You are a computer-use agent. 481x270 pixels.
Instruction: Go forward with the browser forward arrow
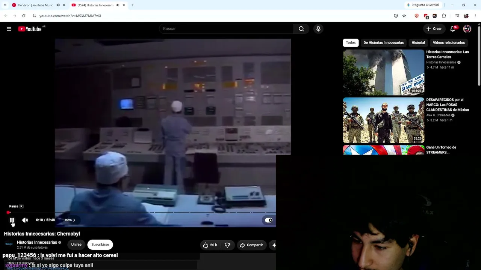click(x=15, y=16)
